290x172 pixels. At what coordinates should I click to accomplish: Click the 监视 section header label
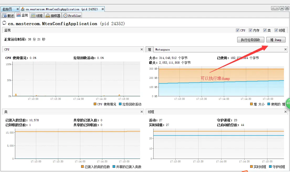[x=7, y=30]
